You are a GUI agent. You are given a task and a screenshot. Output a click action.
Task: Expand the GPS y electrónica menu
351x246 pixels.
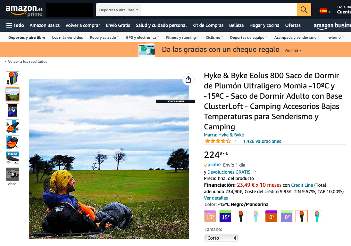(142, 37)
